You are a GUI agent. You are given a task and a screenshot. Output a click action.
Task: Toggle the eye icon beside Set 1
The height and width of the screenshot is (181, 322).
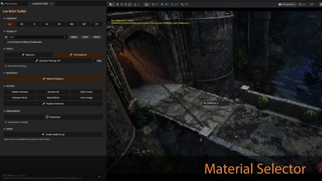[6, 37]
